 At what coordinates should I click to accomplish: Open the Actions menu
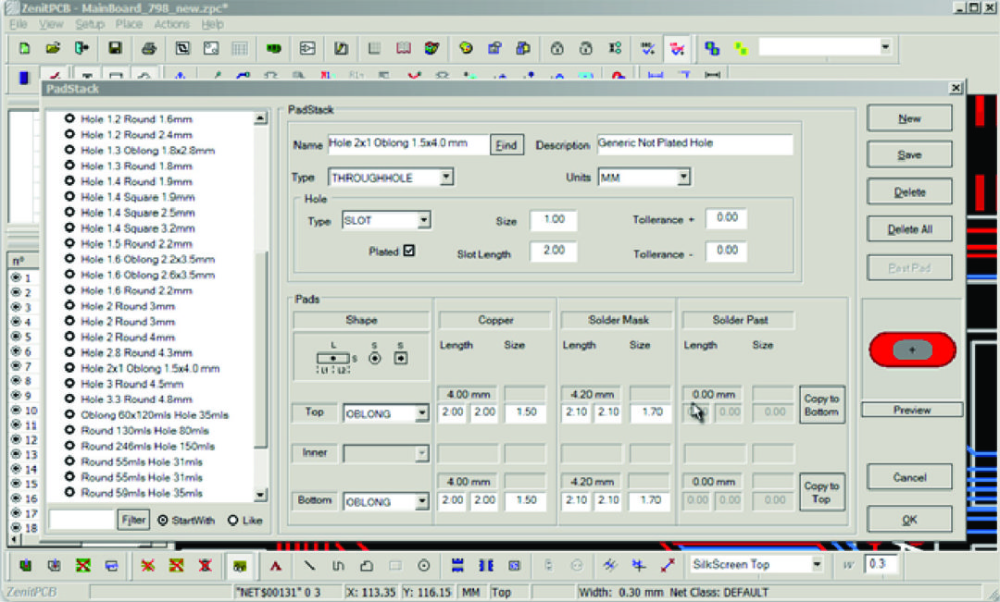(x=171, y=24)
